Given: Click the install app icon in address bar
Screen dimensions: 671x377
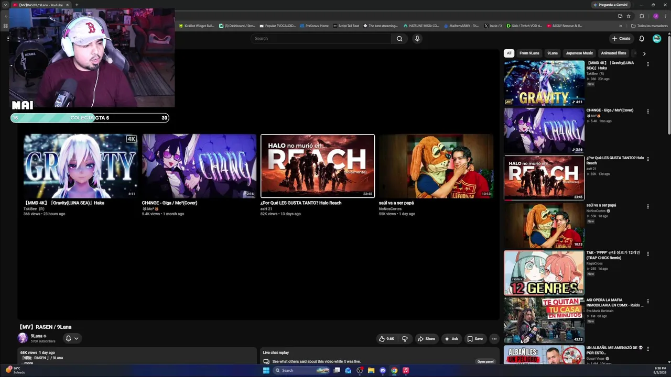Looking at the screenshot, I should [x=620, y=16].
